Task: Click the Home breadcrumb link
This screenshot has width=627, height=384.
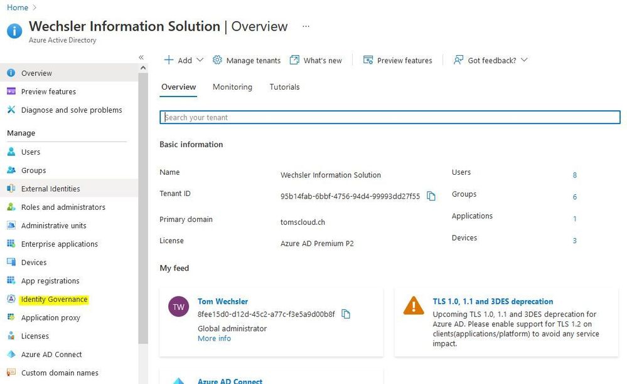Action: pyautogui.click(x=18, y=8)
